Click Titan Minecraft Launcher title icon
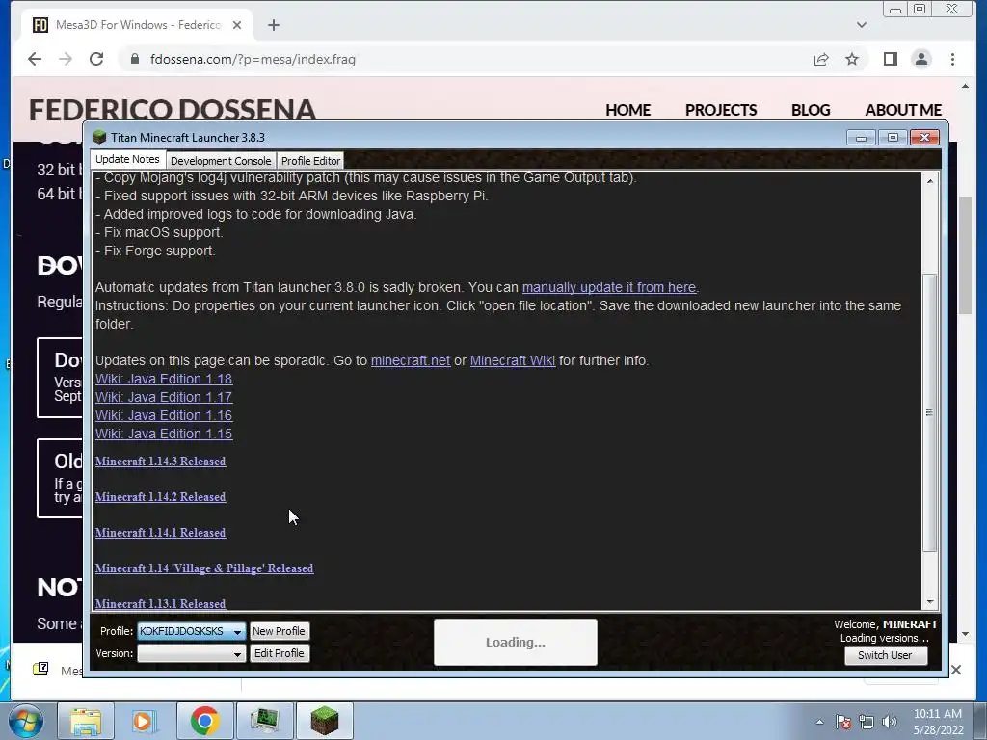The width and height of the screenshot is (987, 740). pos(99,137)
